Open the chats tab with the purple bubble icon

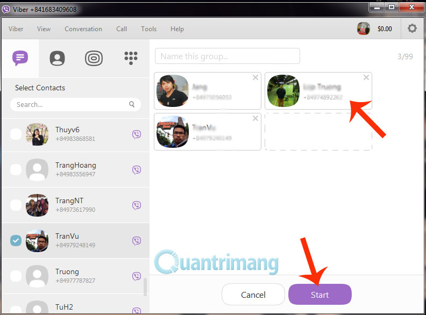[x=20, y=58]
